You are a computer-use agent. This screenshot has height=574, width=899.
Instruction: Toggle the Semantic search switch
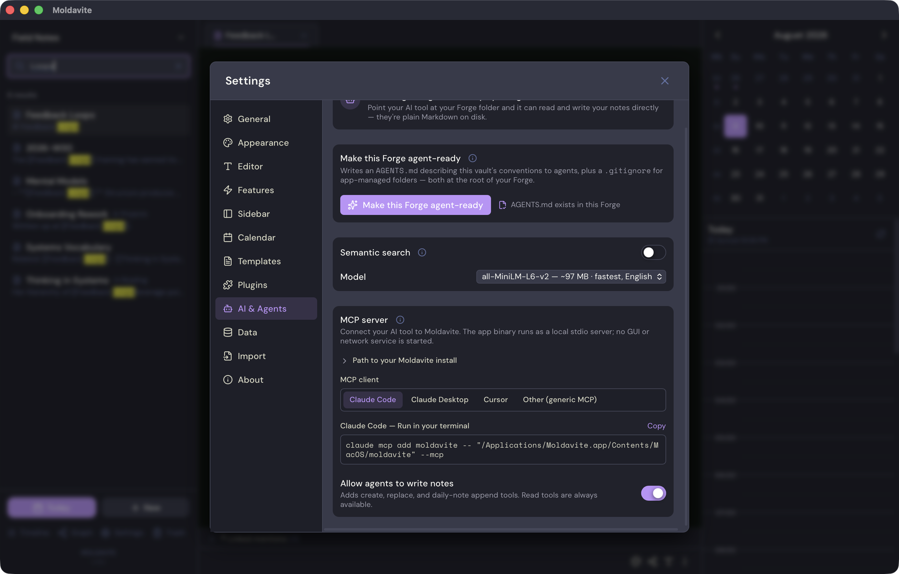click(x=653, y=253)
